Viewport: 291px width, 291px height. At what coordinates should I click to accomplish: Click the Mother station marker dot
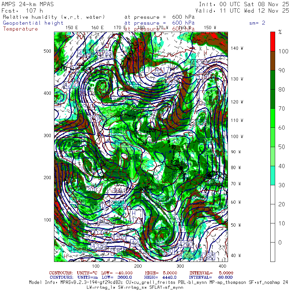coord(181,168)
